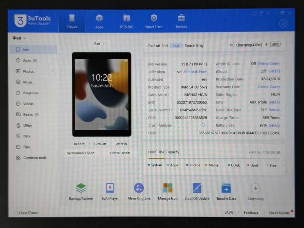Click the Free legend swatch
The width and height of the screenshot is (304, 228).
268,165
